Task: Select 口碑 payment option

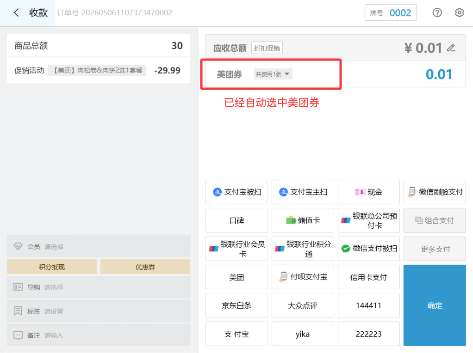Action: click(236, 220)
